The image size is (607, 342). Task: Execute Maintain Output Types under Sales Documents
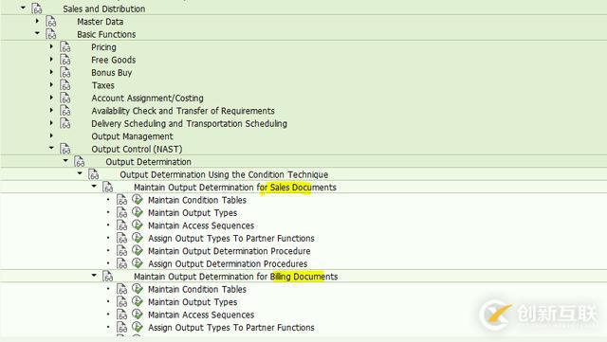pyautogui.click(x=137, y=212)
